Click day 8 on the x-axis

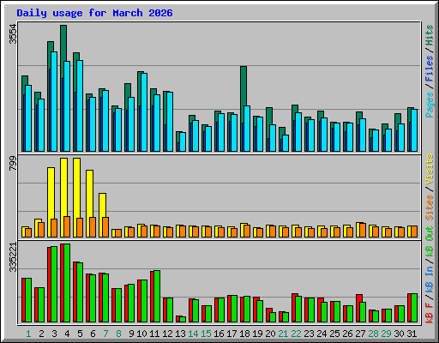[118, 334]
